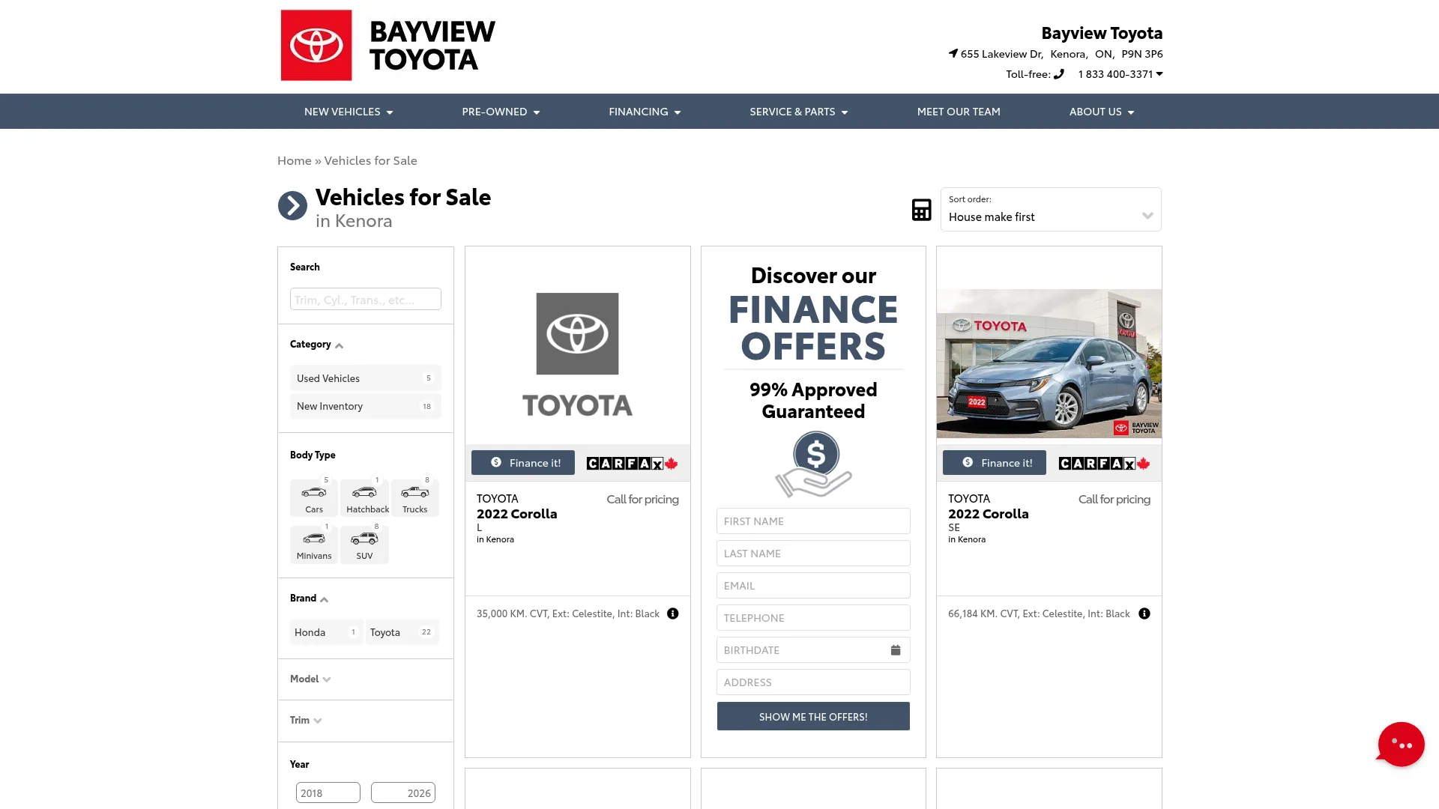This screenshot has width=1439, height=809.
Task: Click the CARFAX badge on Corolla SE
Action: point(1104,463)
